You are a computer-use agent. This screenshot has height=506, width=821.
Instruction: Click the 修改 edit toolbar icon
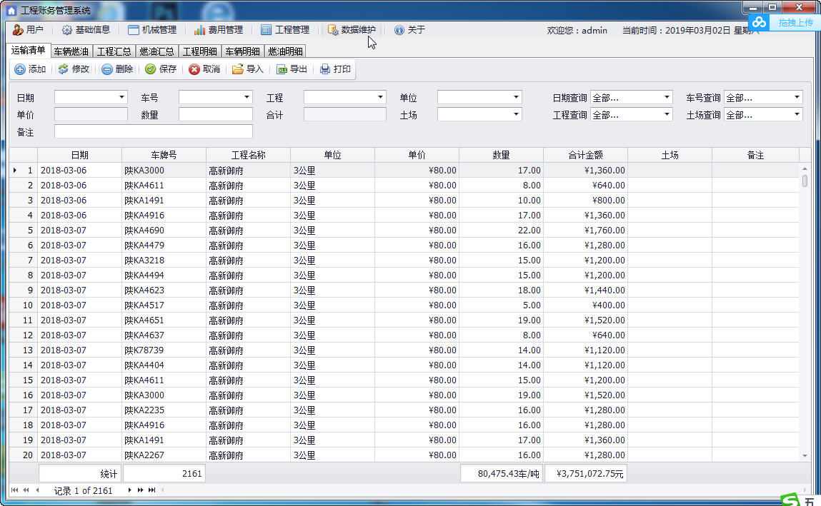point(64,69)
